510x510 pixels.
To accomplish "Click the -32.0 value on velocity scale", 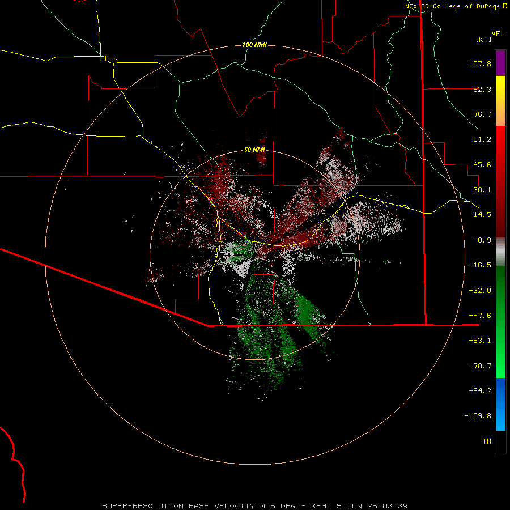I will click(480, 291).
